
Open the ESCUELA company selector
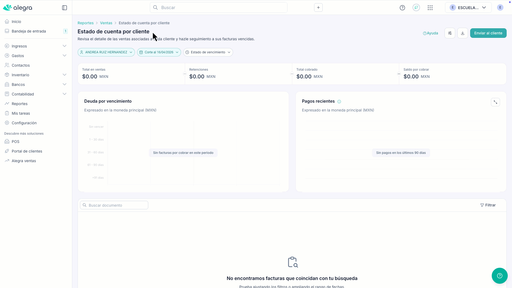468,7
